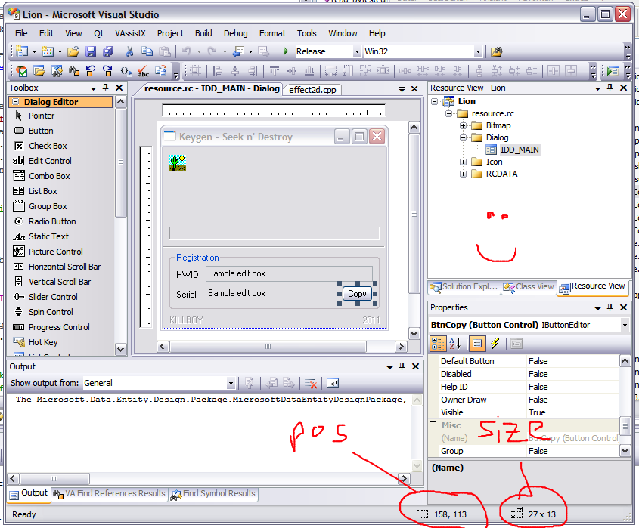Click the Output panel horizontal scrollbar thumb
This screenshot has height=528, width=639.
(x=54, y=478)
